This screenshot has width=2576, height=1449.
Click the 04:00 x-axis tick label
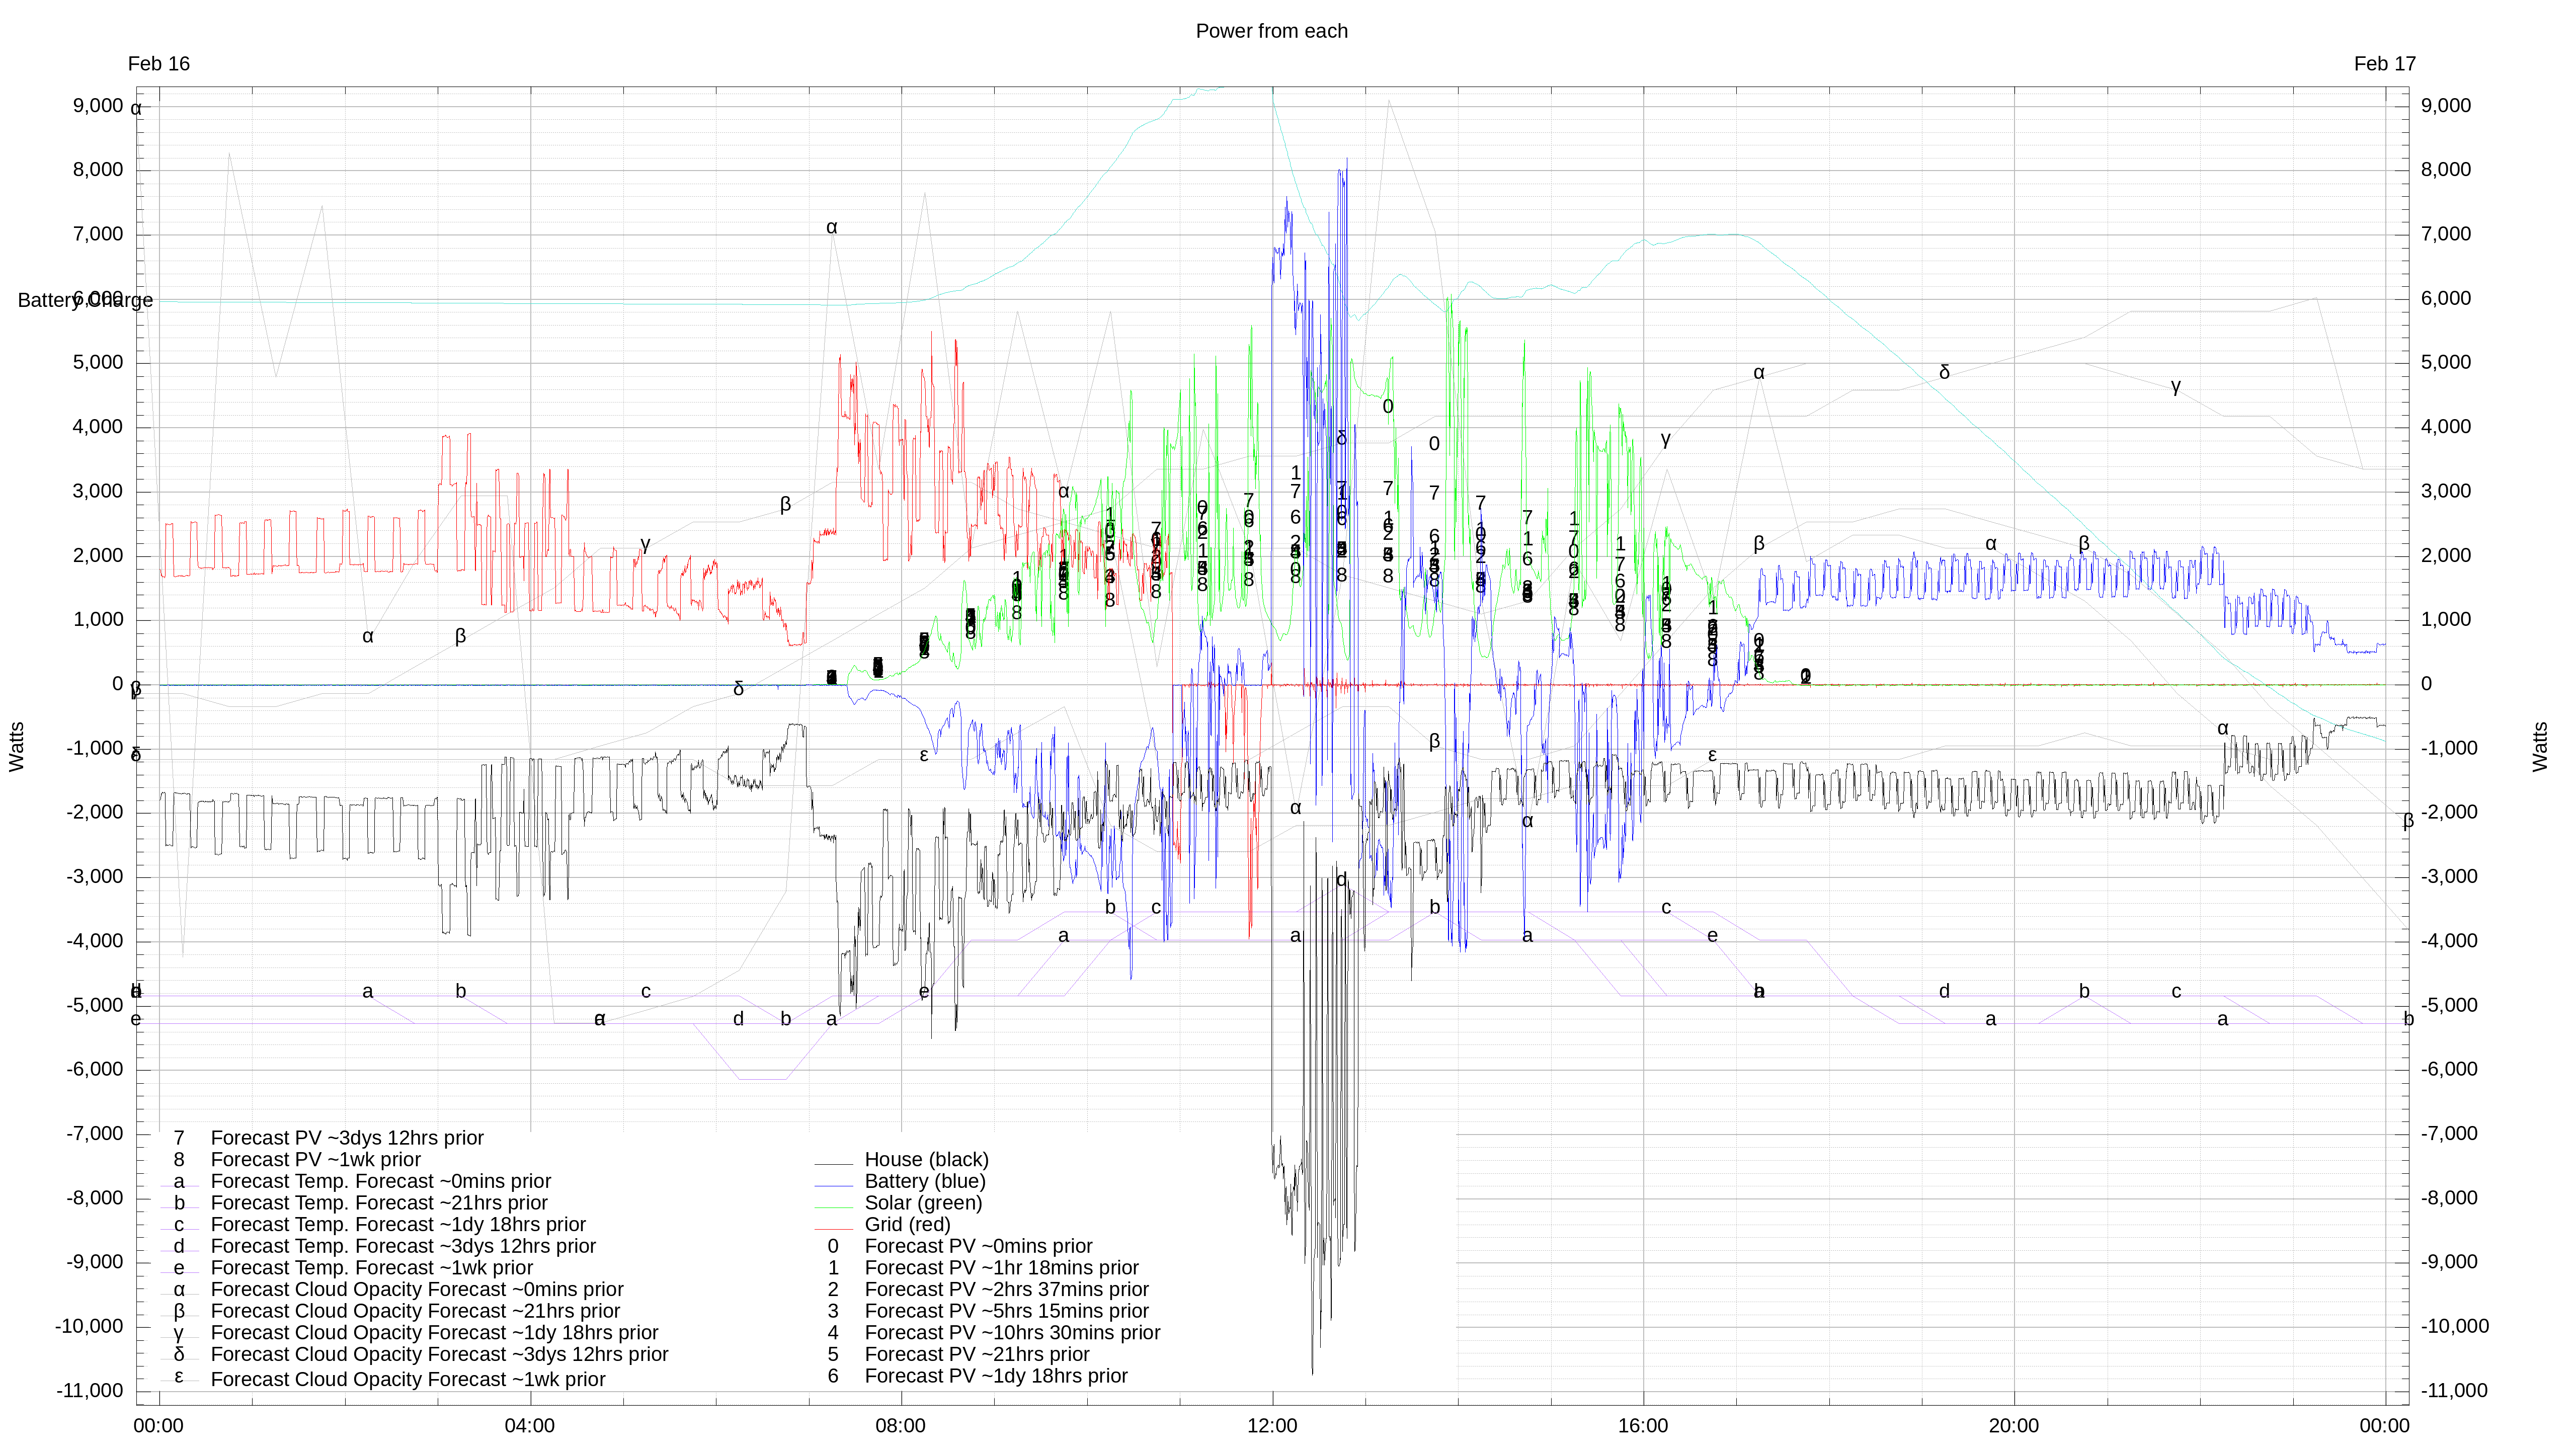[530, 1426]
